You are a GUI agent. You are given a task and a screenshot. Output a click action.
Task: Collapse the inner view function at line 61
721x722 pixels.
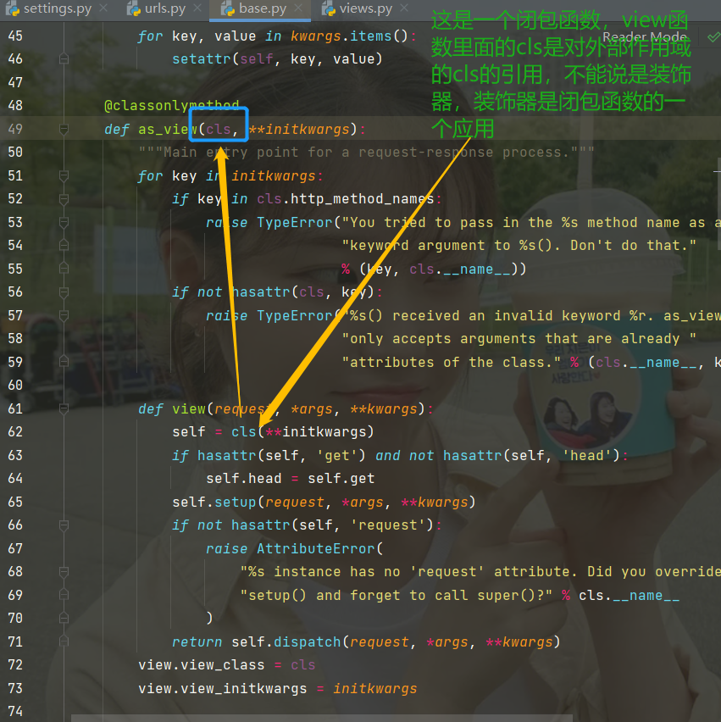(x=64, y=408)
